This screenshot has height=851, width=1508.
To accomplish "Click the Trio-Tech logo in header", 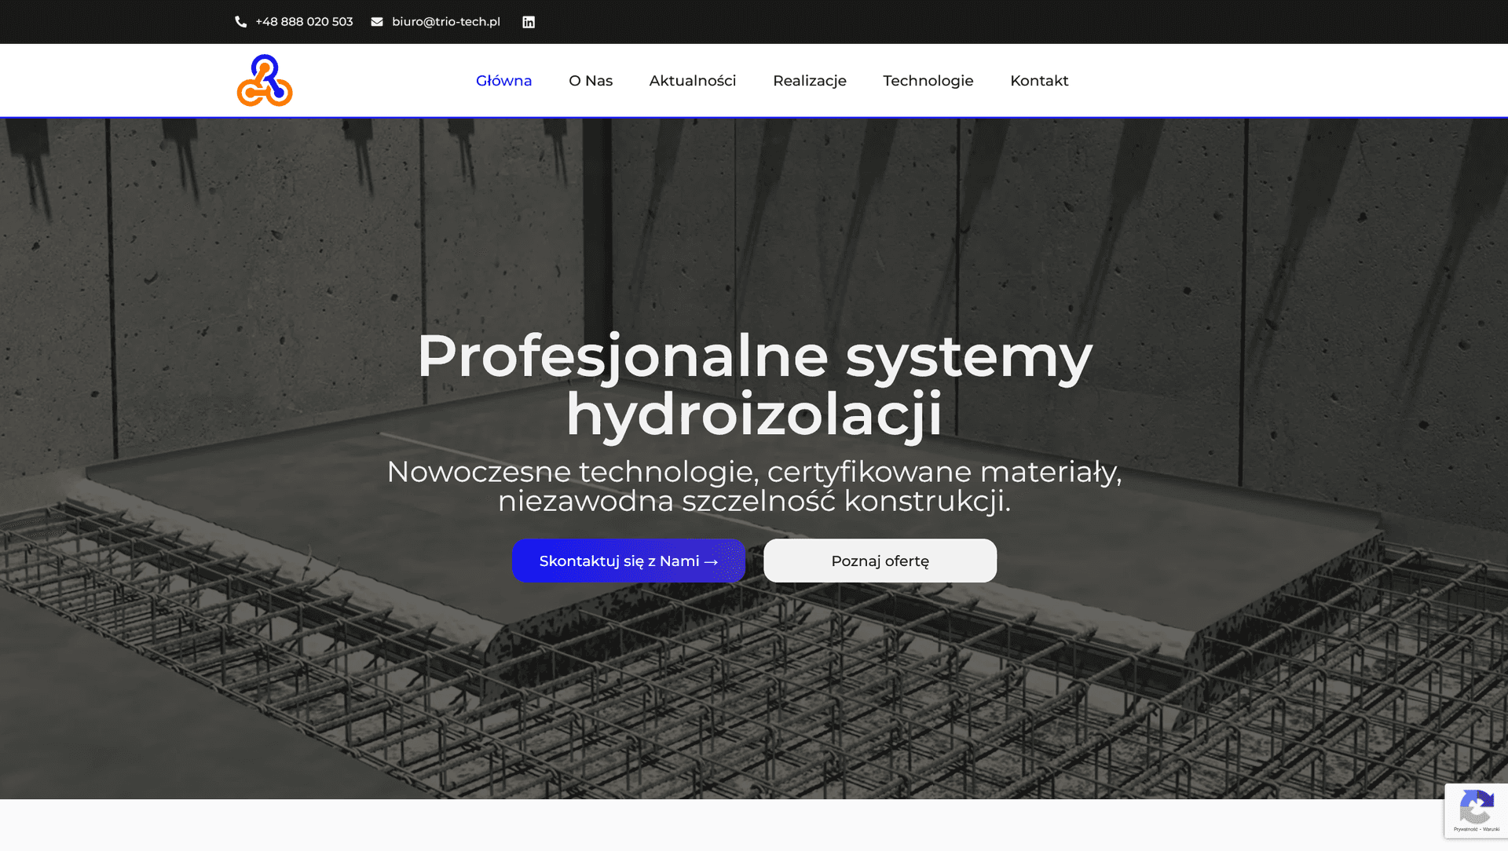I will pyautogui.click(x=265, y=80).
